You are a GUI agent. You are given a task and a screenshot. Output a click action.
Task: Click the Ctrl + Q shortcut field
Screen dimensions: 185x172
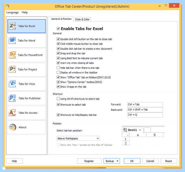(145, 115)
